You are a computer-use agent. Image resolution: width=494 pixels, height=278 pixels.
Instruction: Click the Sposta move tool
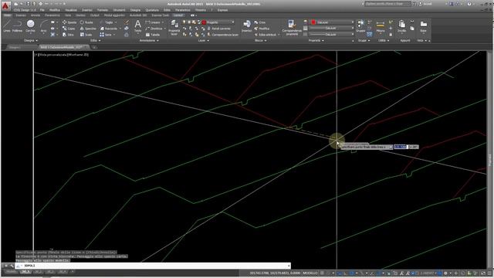69,22
